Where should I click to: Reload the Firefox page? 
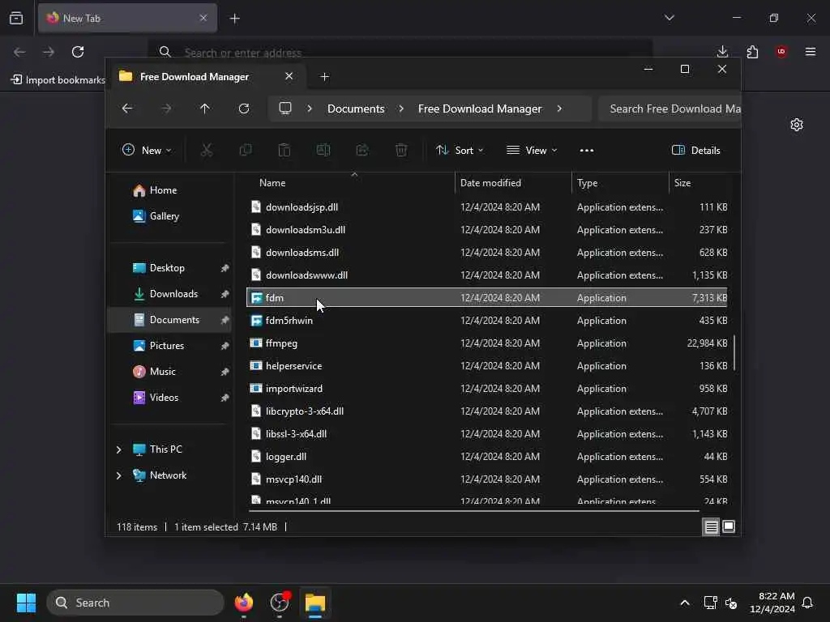click(x=78, y=52)
